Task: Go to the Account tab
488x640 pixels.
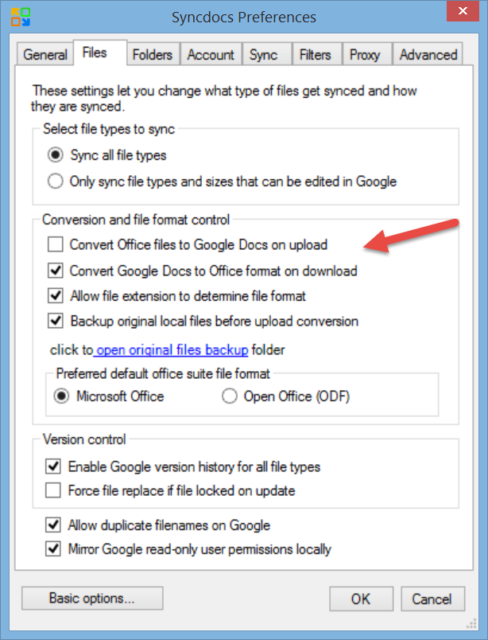Action: tap(211, 55)
